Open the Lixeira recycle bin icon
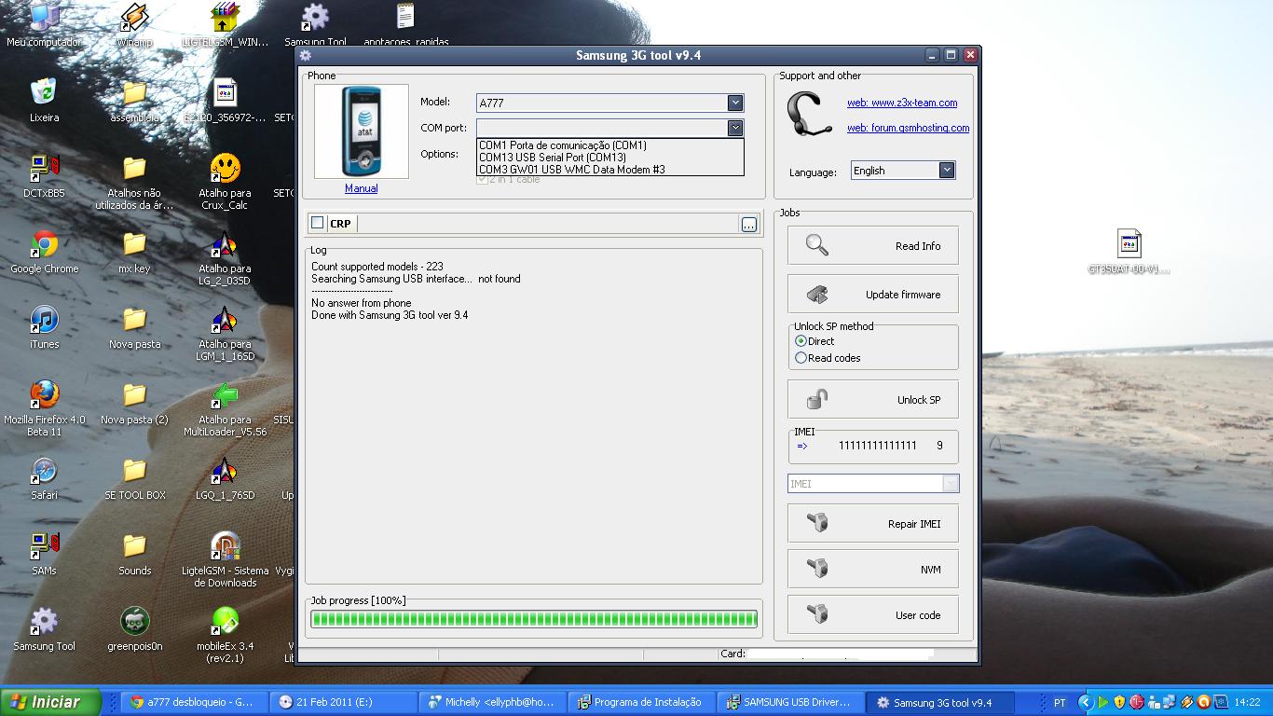The width and height of the screenshot is (1273, 716). coord(44,101)
